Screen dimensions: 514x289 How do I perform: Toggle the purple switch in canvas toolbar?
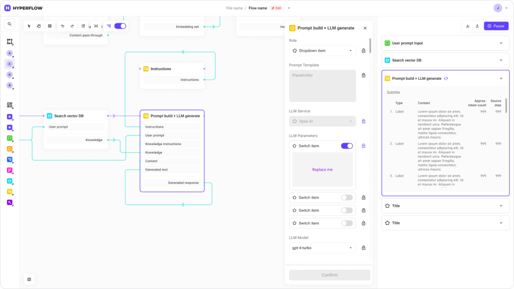[120, 26]
